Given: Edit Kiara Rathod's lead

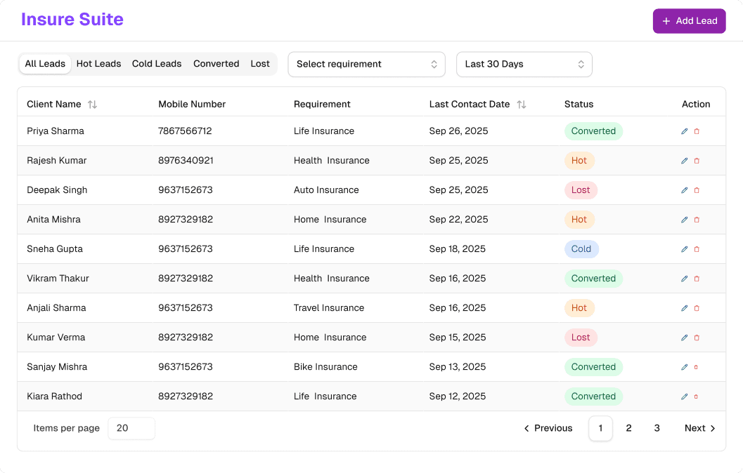Looking at the screenshot, I should pyautogui.click(x=684, y=397).
